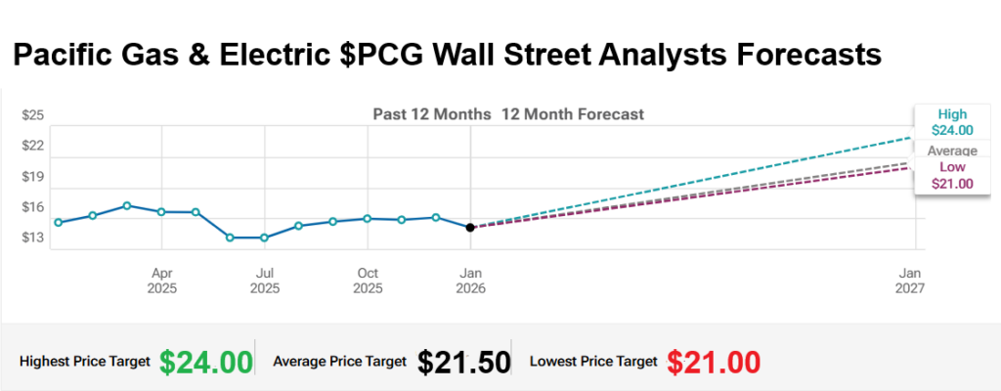Image resolution: width=1001 pixels, height=391 pixels.
Task: Click the first data point on the price line
Action: click(x=59, y=222)
